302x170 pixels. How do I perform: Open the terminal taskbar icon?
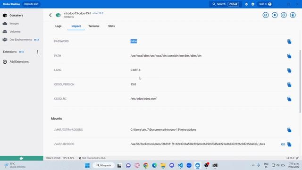(215, 165)
